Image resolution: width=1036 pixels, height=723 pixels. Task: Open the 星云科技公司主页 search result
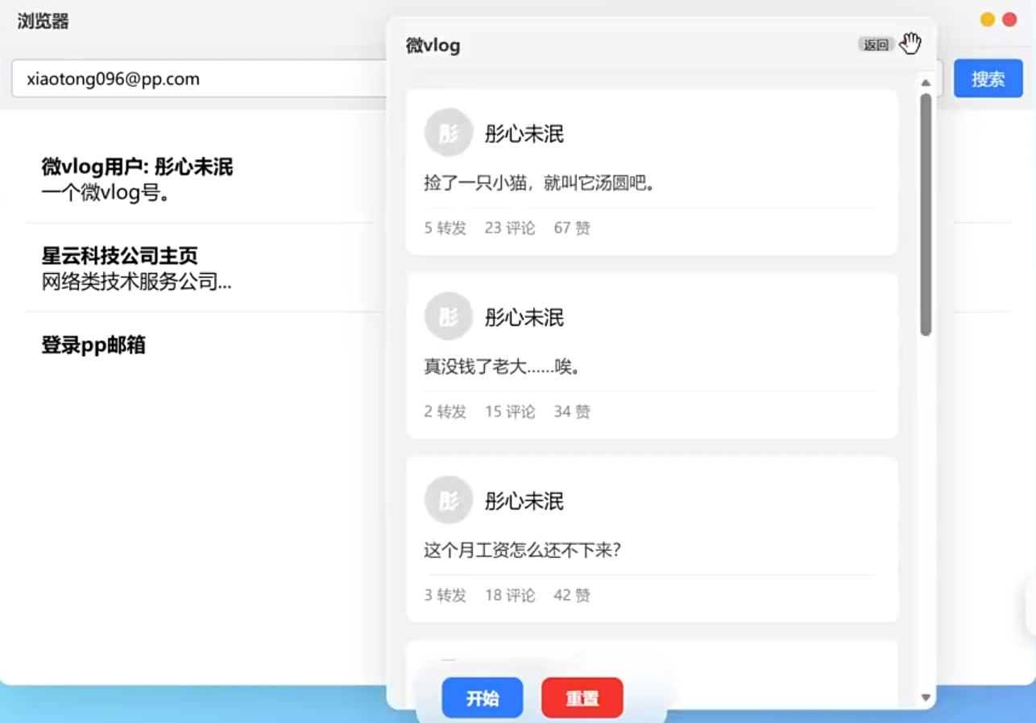pos(119,256)
